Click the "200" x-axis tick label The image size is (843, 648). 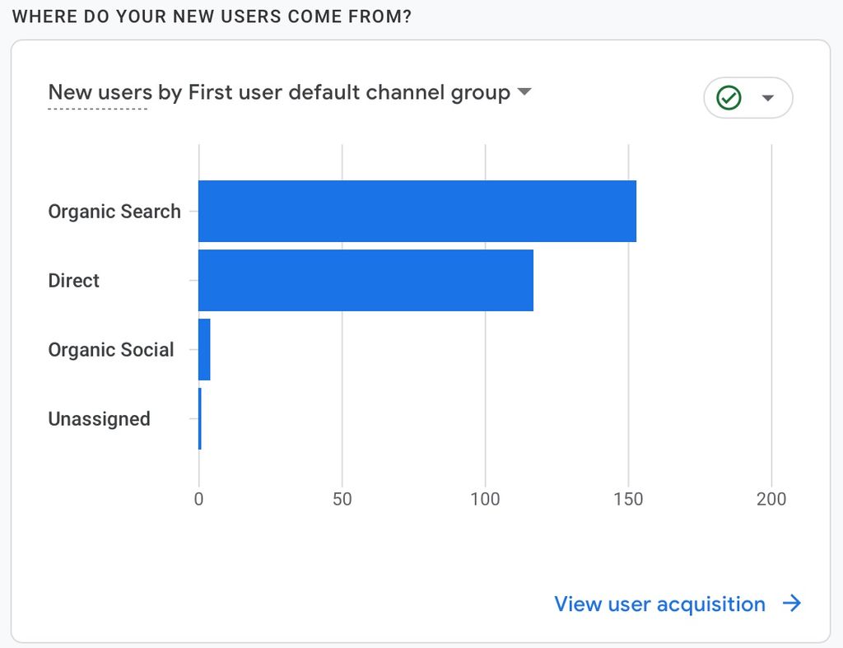click(771, 499)
